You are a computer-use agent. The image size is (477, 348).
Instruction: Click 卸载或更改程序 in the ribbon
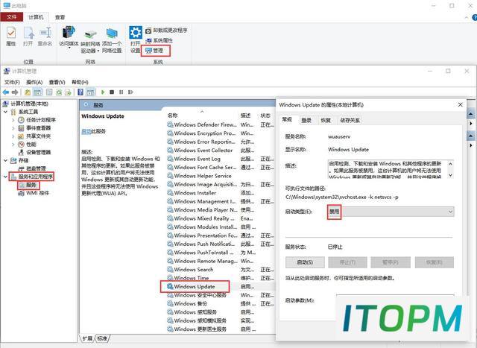point(166,31)
